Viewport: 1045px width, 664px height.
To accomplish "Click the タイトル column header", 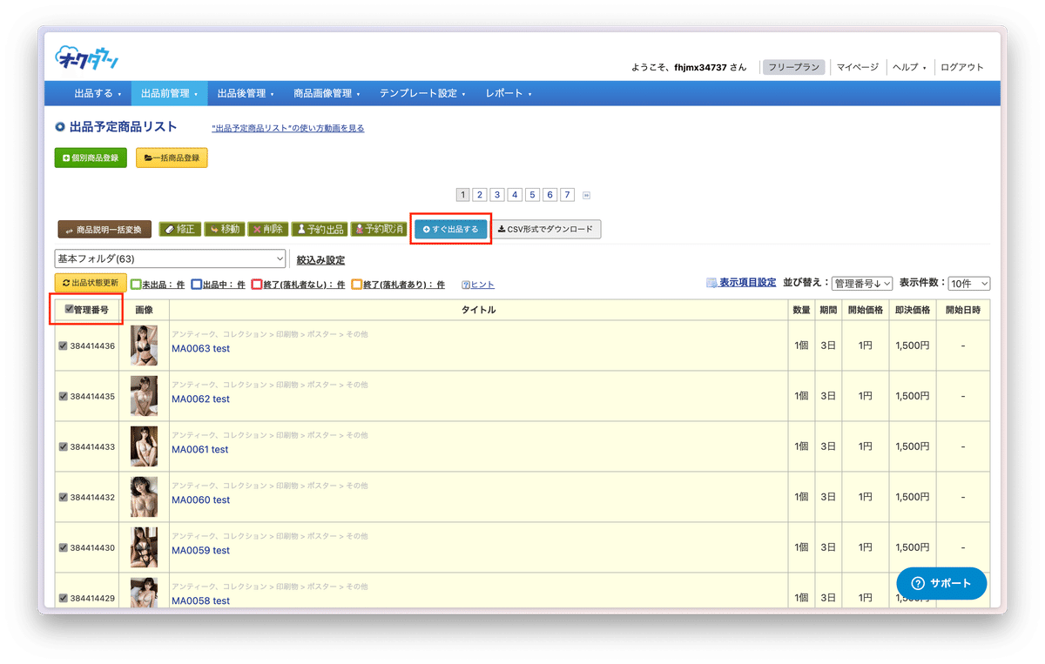I will [x=479, y=310].
